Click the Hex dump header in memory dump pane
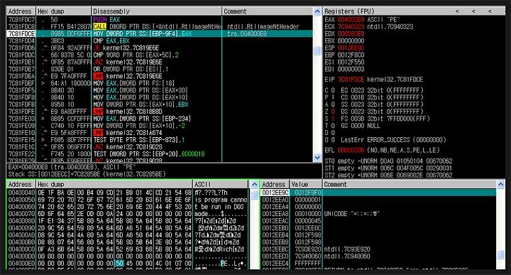511x275 pixels. click(114, 184)
